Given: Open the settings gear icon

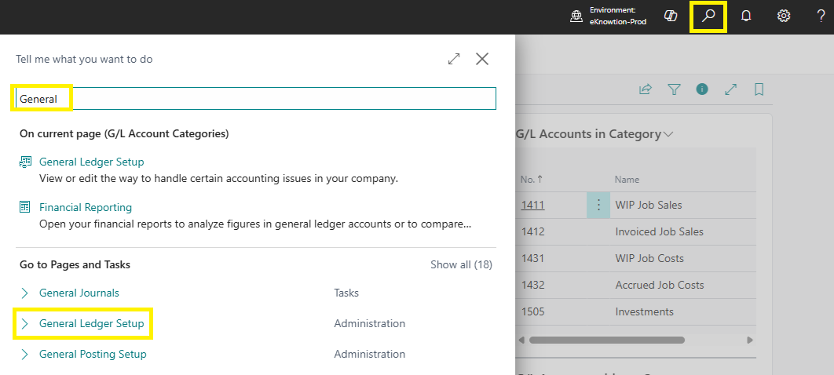Looking at the screenshot, I should click(x=784, y=16).
